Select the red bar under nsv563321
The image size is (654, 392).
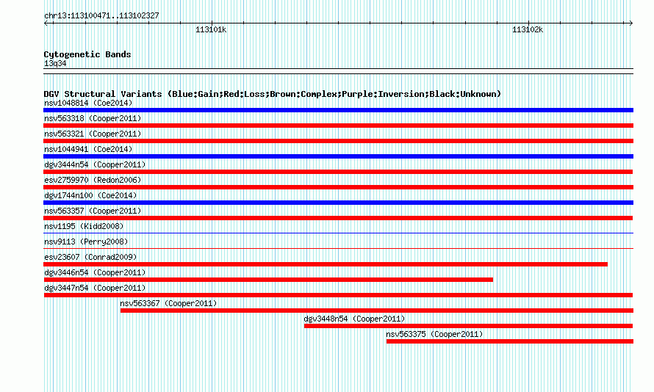(338, 141)
